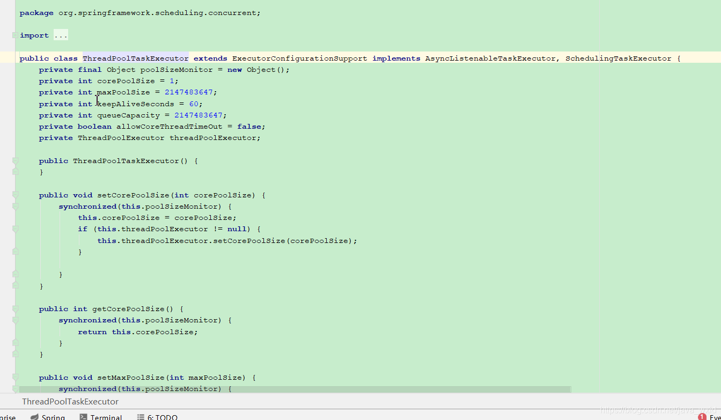Click the AsyncListenableTaskExecutor interface name
Screen dimensions: 721x420
[490, 58]
